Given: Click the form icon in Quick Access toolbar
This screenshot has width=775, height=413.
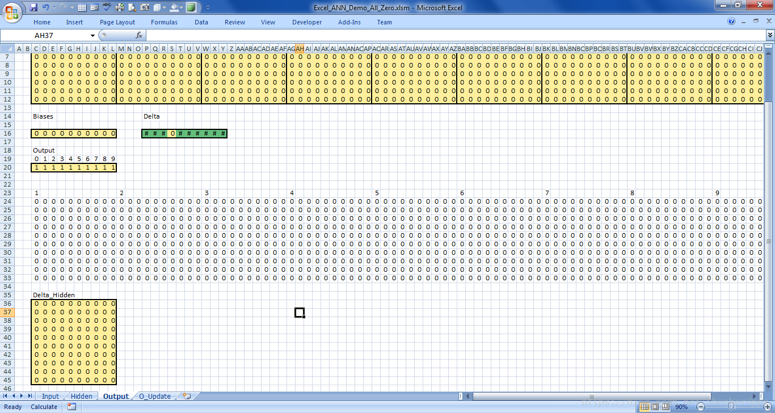Looking at the screenshot, I should click(x=94, y=7).
